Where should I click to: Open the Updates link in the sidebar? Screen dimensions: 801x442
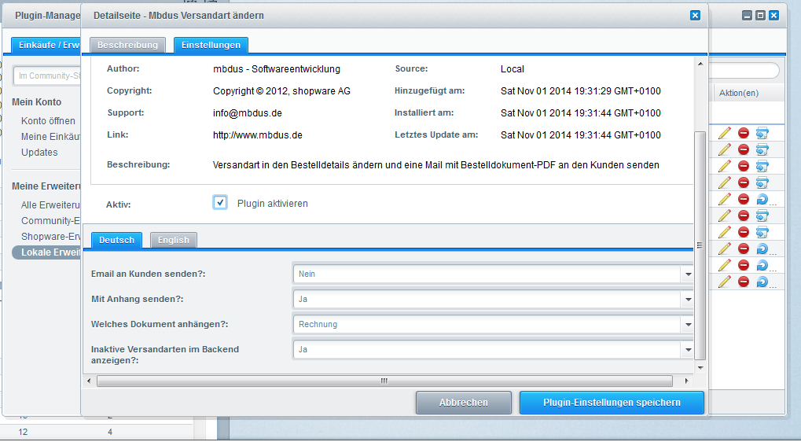point(39,152)
